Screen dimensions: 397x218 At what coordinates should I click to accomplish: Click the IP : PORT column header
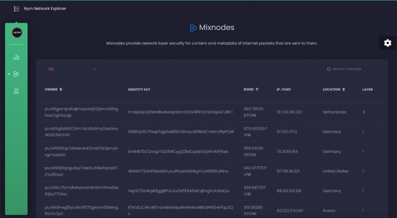[x=284, y=90]
